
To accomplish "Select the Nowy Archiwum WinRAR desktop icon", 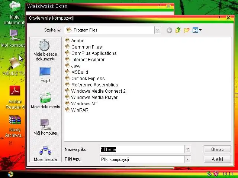I will point(15,126).
